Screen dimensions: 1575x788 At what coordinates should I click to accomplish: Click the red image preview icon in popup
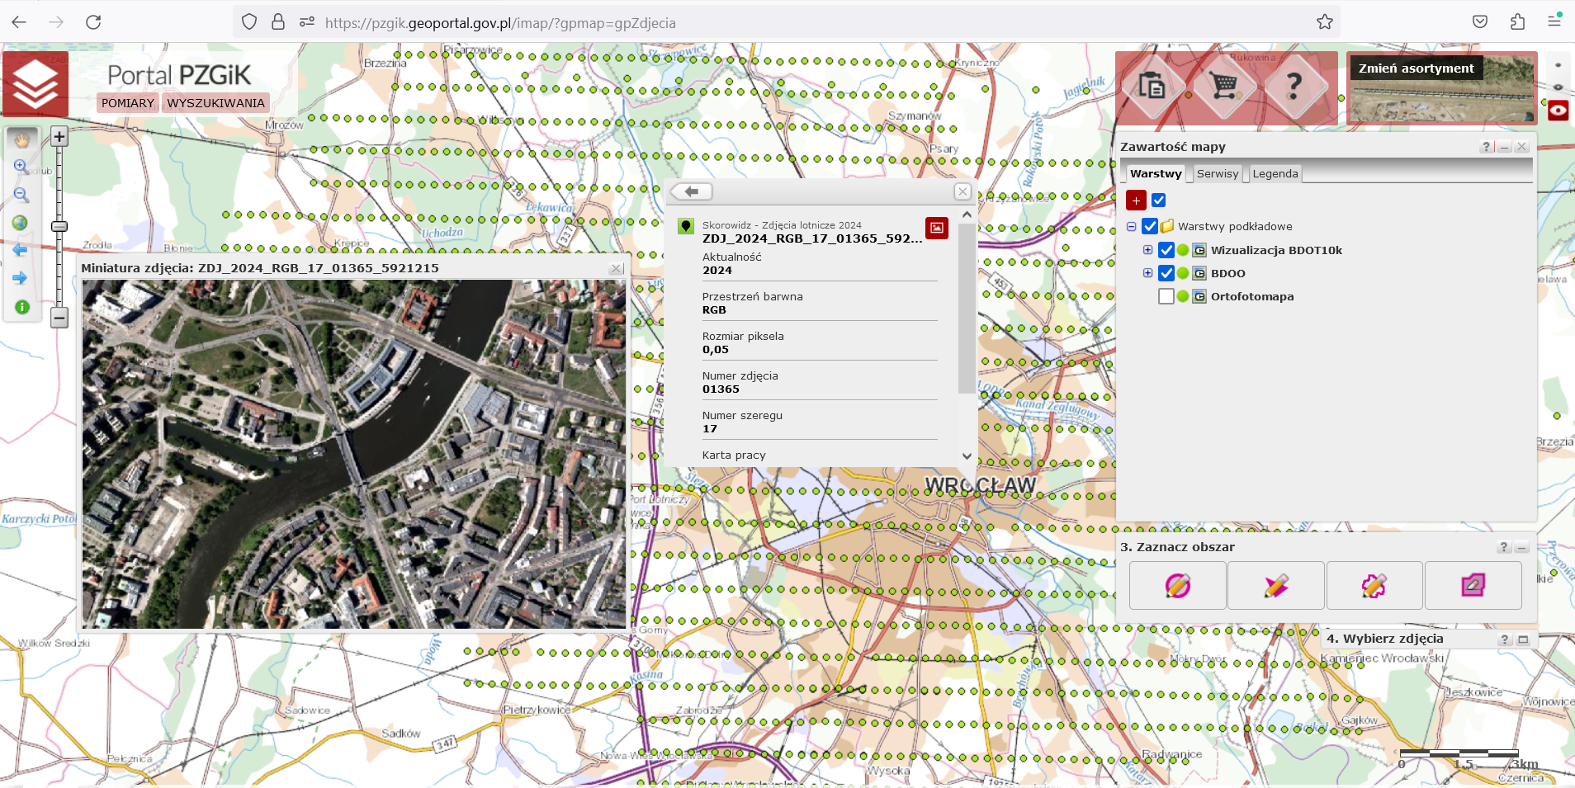coord(937,228)
